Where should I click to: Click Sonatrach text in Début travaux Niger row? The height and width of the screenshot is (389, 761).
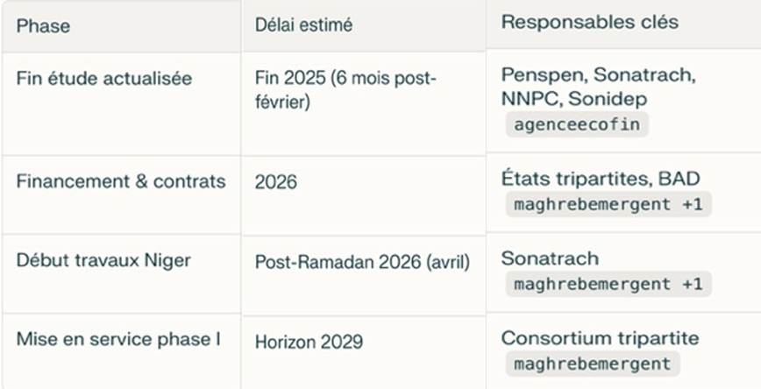tap(550, 258)
